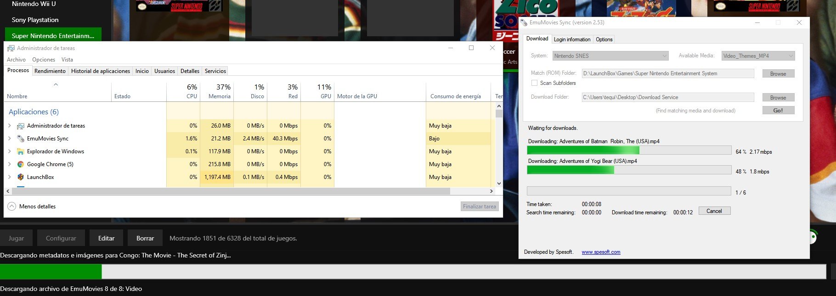Click the Administrador de tareas row icon
This screenshot has height=296, width=836.
pyautogui.click(x=20, y=126)
